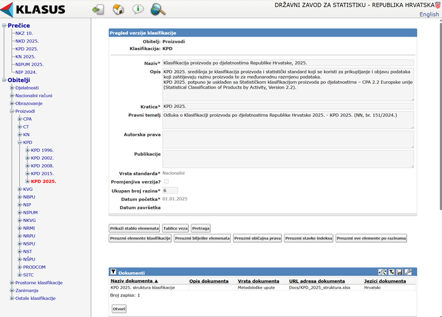The image size is (442, 317).
Task: Sort by Naziv dokumenta column header
Action: pyautogui.click(x=135, y=281)
